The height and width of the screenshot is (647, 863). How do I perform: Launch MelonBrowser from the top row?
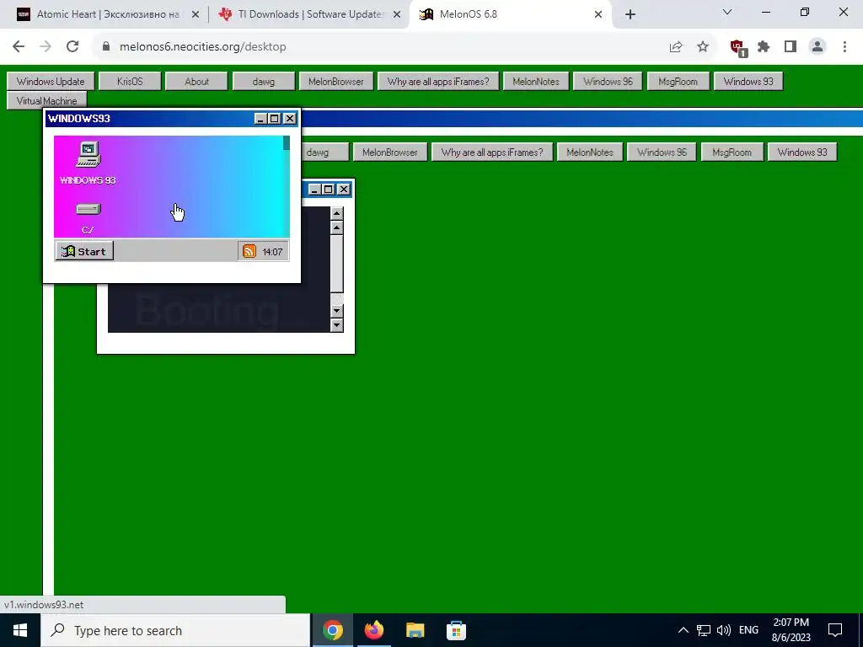[335, 82]
